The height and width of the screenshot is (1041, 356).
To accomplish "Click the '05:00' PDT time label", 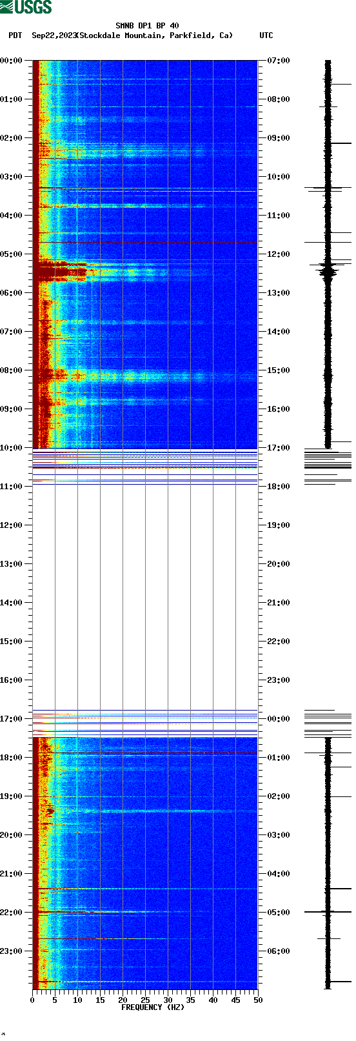I will pyautogui.click(x=11, y=254).
